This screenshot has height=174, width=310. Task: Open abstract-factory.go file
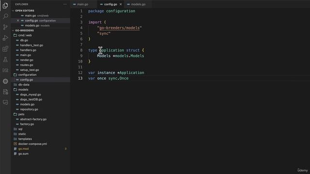point(33,119)
